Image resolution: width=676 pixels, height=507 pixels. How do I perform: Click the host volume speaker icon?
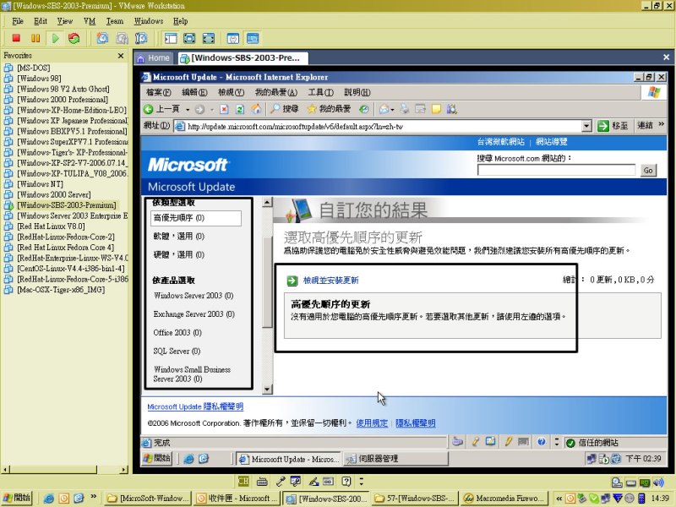click(x=658, y=482)
